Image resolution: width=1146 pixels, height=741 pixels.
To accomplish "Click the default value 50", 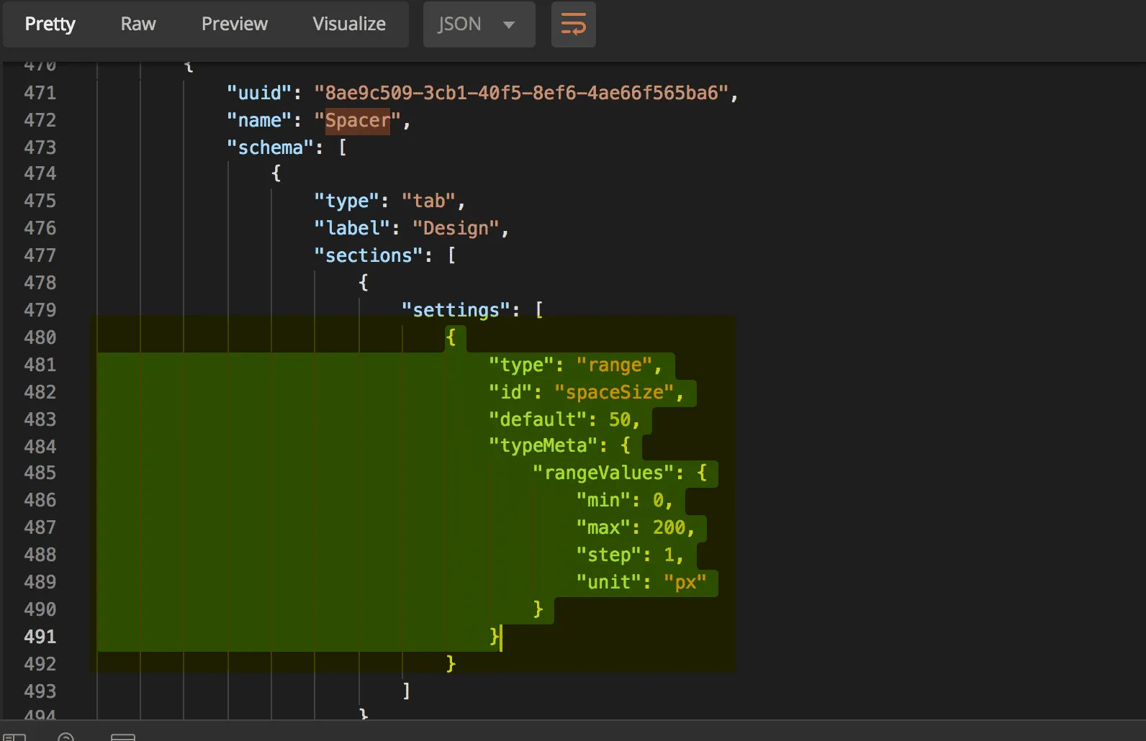I will tap(620, 419).
